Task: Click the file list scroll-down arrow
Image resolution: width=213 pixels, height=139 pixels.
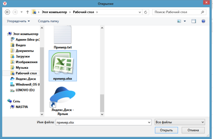Action: tap(102, 114)
